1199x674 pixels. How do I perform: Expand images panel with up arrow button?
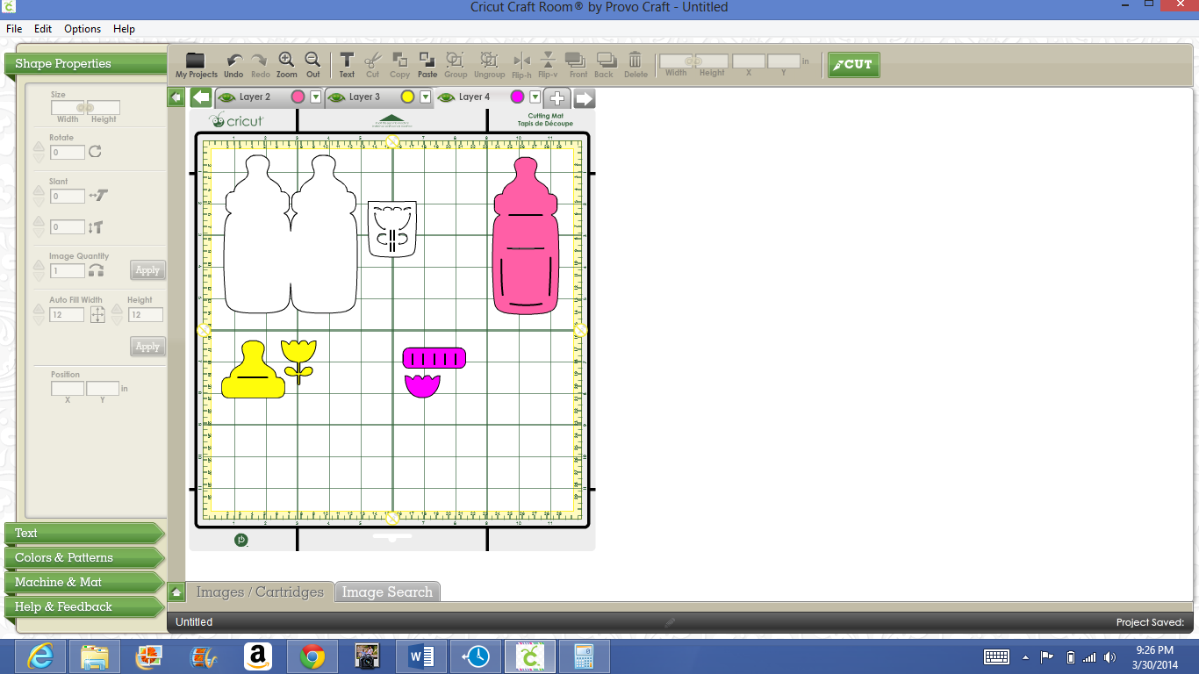point(176,592)
